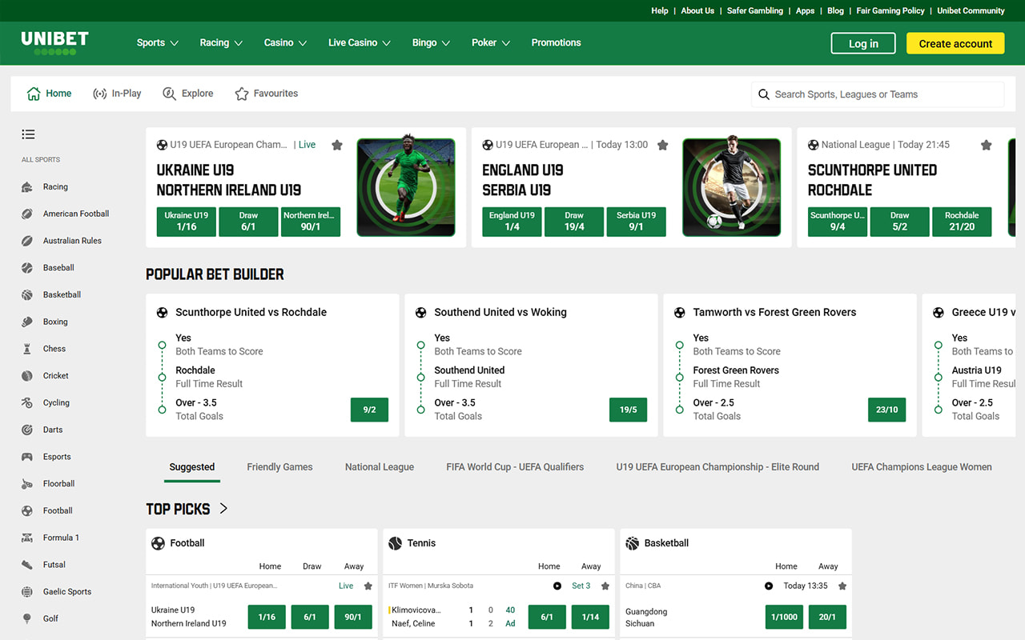Select the Football sidebar icon

click(x=27, y=510)
